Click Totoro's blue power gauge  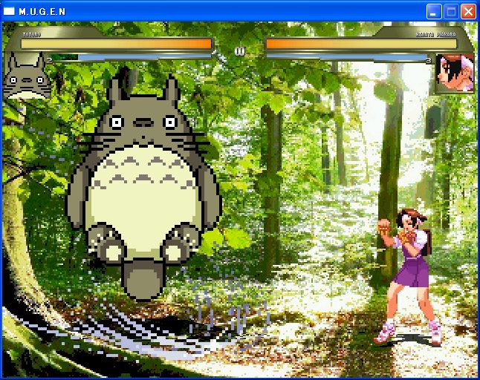click(x=132, y=57)
